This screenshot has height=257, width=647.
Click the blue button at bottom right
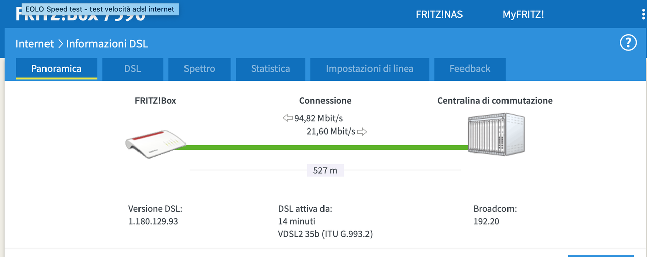600,256
